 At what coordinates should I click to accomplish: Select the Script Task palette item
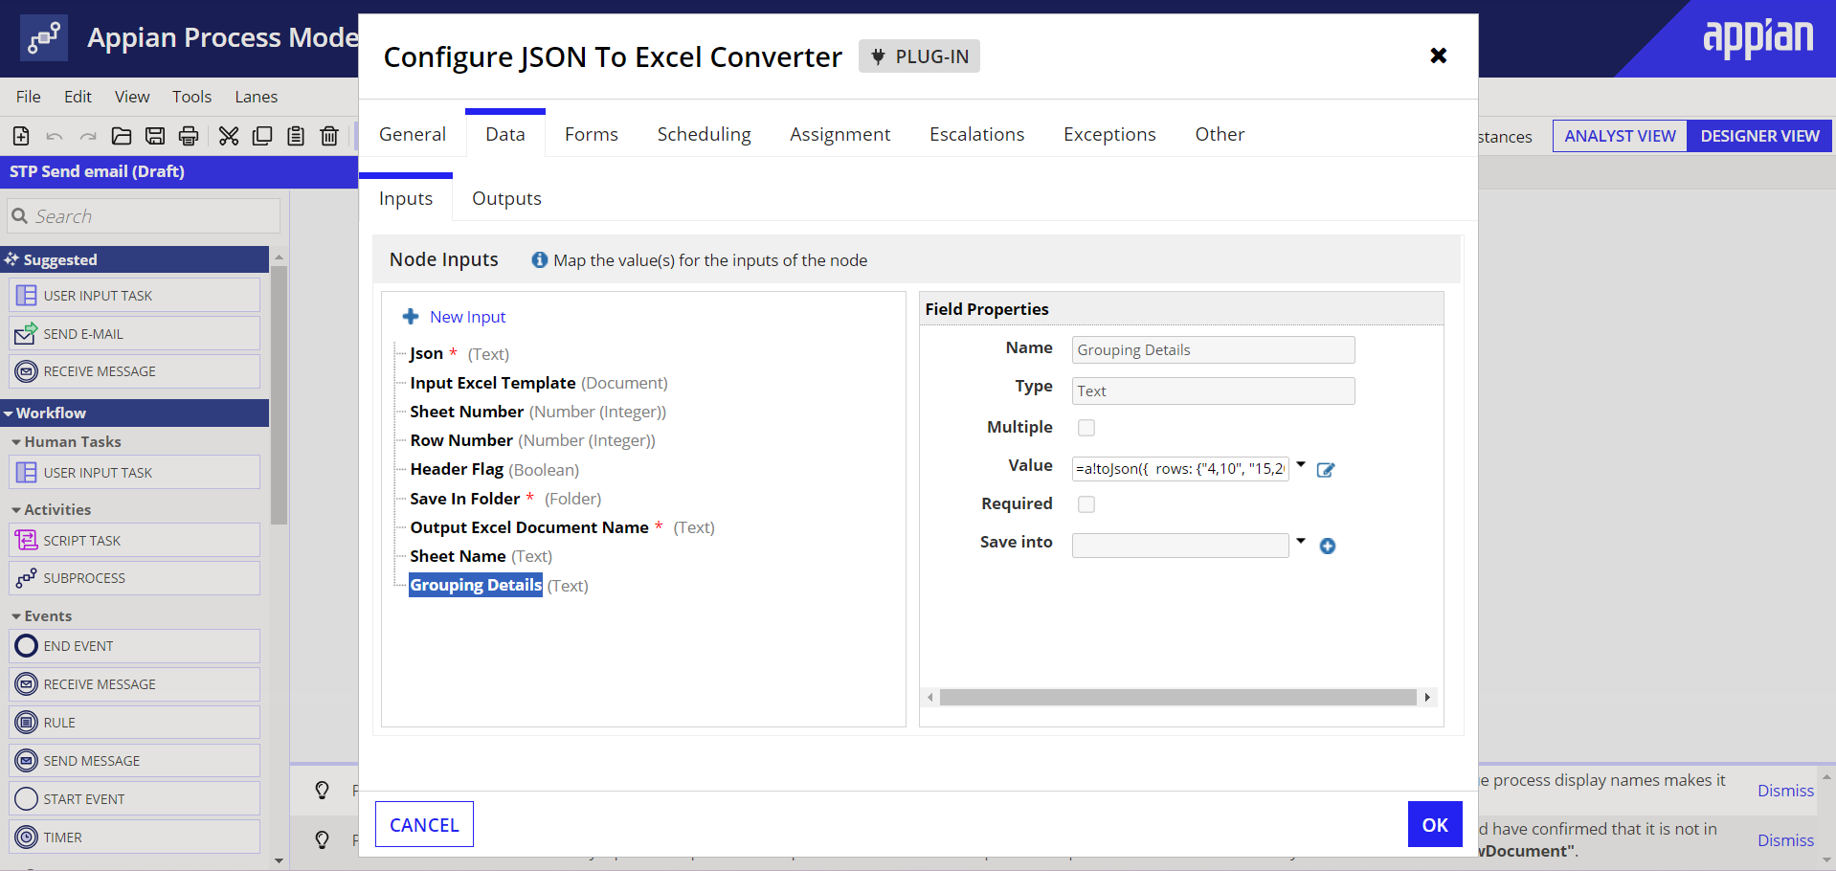135,540
